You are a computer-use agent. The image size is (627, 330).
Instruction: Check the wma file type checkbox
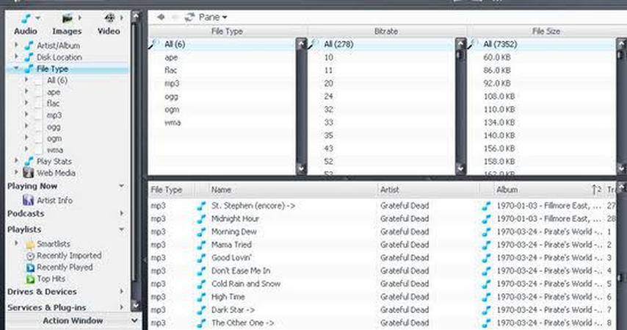pos(38,150)
